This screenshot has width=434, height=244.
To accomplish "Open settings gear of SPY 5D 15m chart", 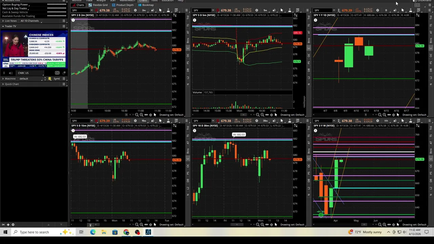I will (x=135, y=121).
